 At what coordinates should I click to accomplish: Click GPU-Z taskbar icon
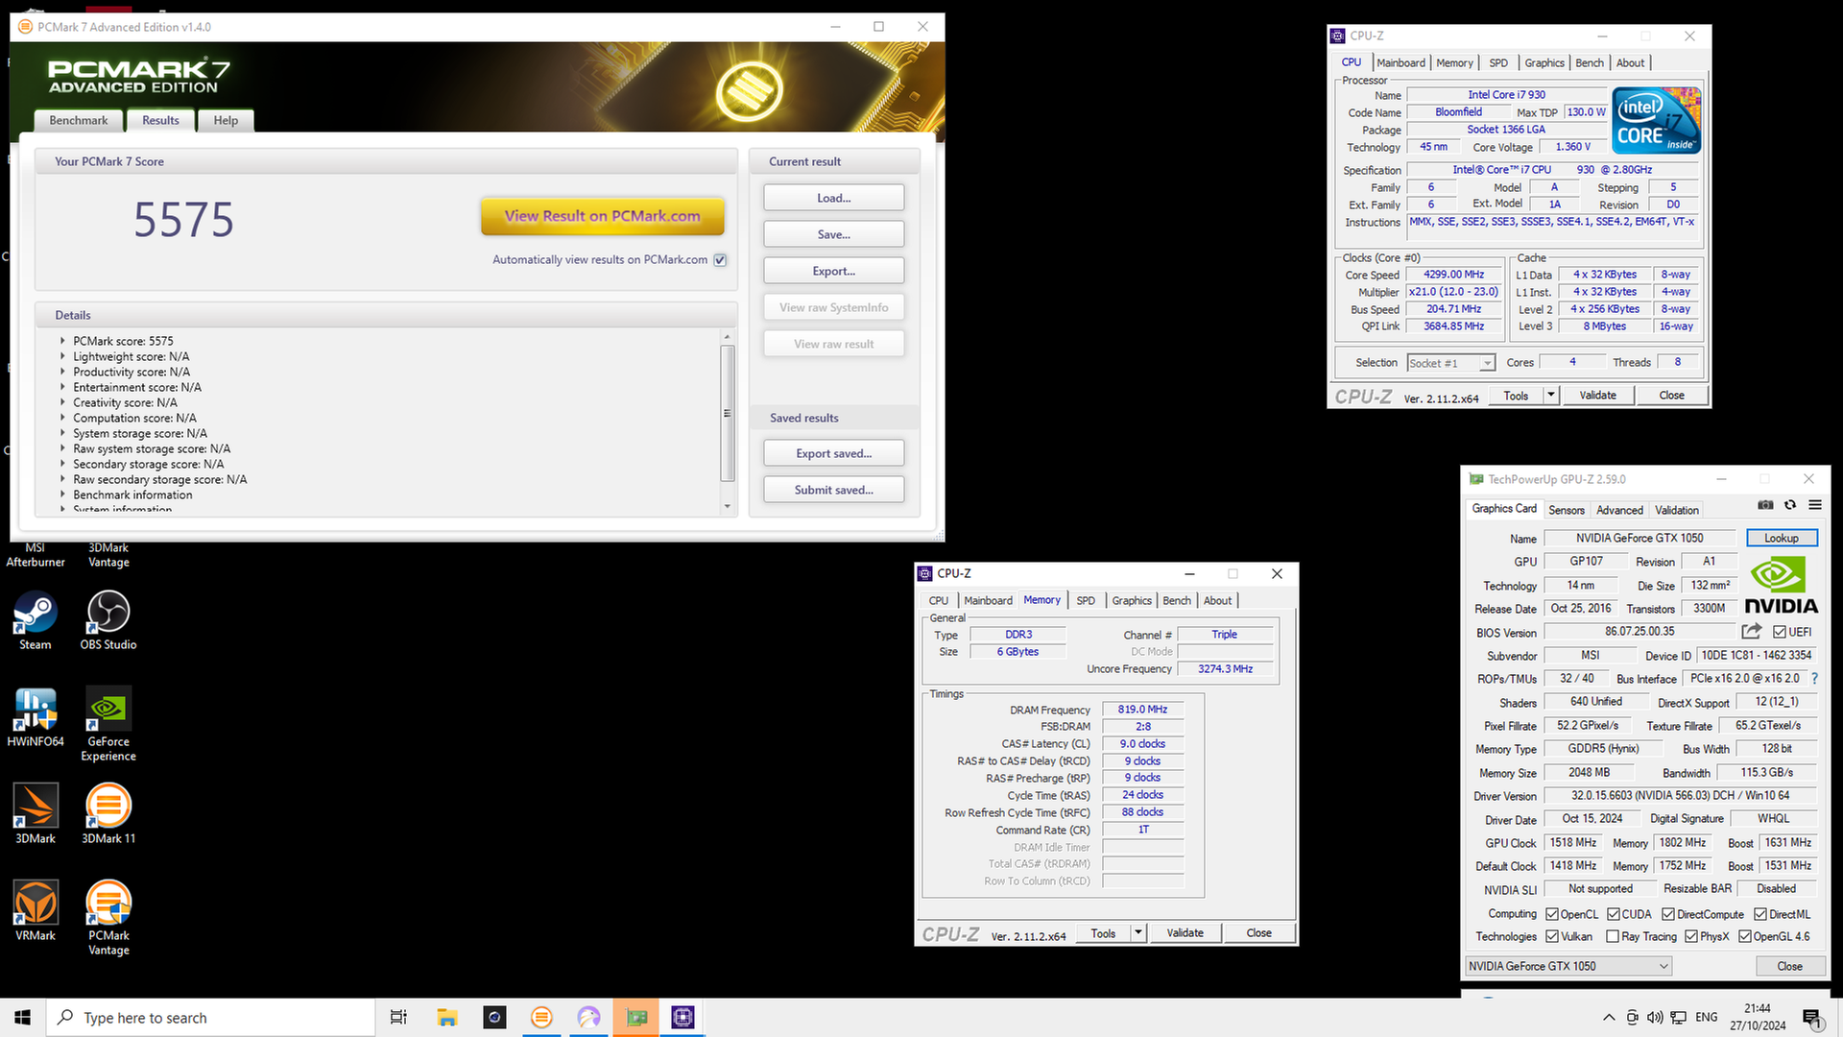click(x=636, y=1018)
